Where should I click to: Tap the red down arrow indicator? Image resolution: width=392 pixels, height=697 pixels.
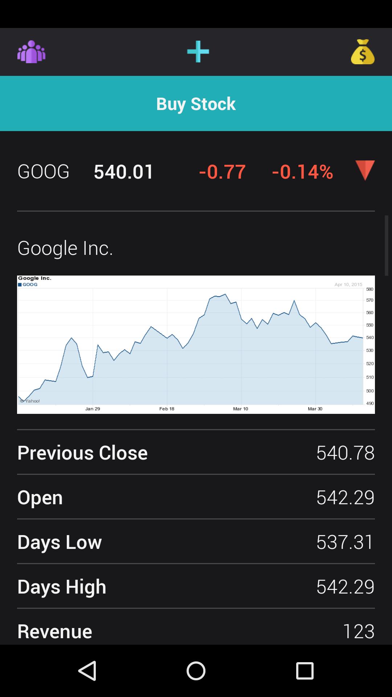[365, 170]
